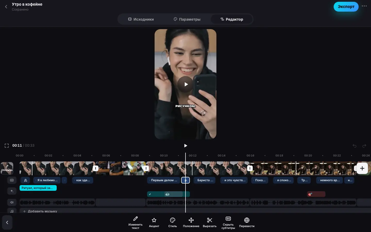This screenshot has width=371, height=232.
Task: Select the 'Ритуал, который за...' title clip
Action: click(38, 188)
